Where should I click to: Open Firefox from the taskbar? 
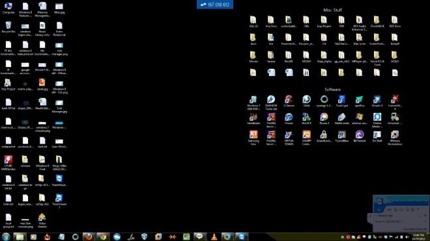coord(89,237)
